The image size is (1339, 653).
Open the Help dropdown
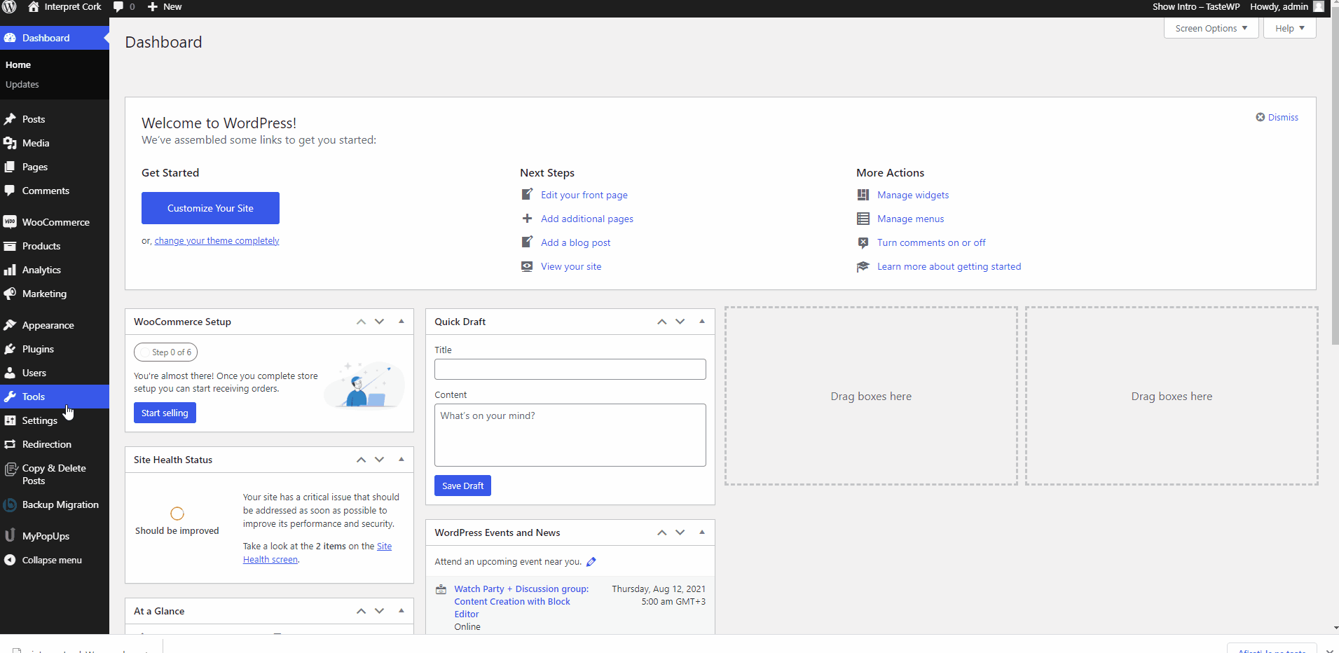pos(1289,28)
